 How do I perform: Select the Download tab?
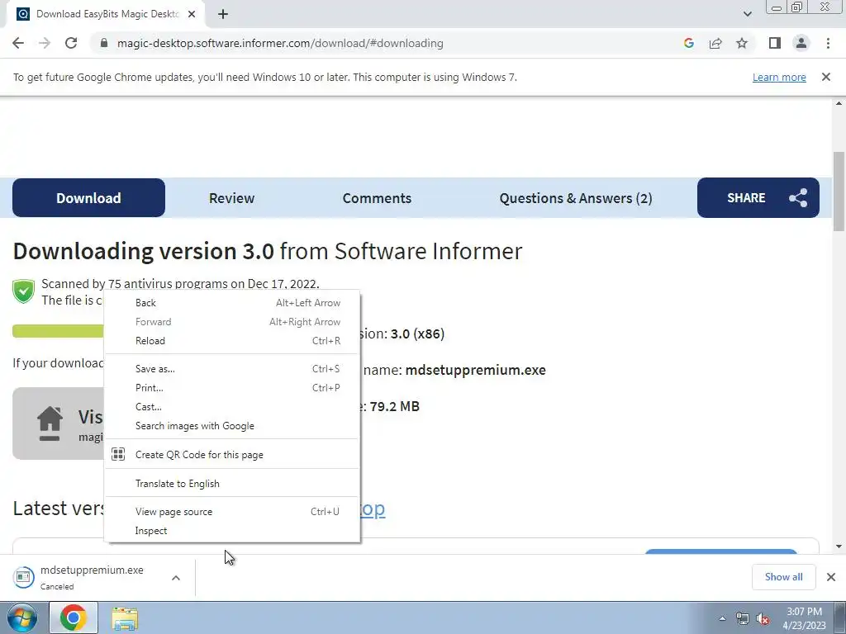click(x=88, y=198)
